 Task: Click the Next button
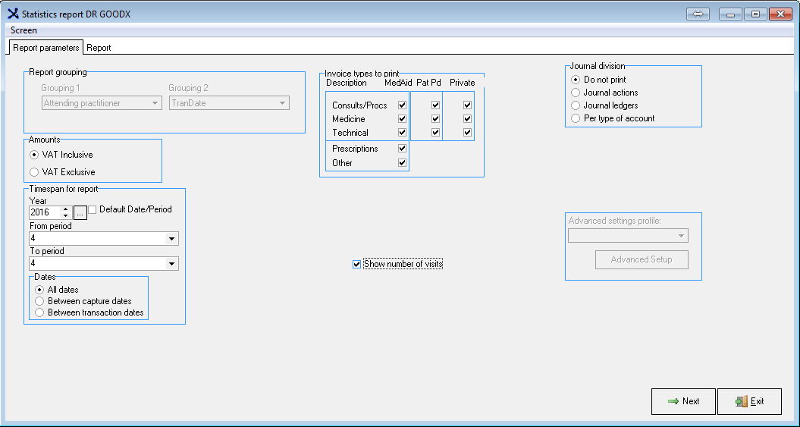(x=683, y=401)
